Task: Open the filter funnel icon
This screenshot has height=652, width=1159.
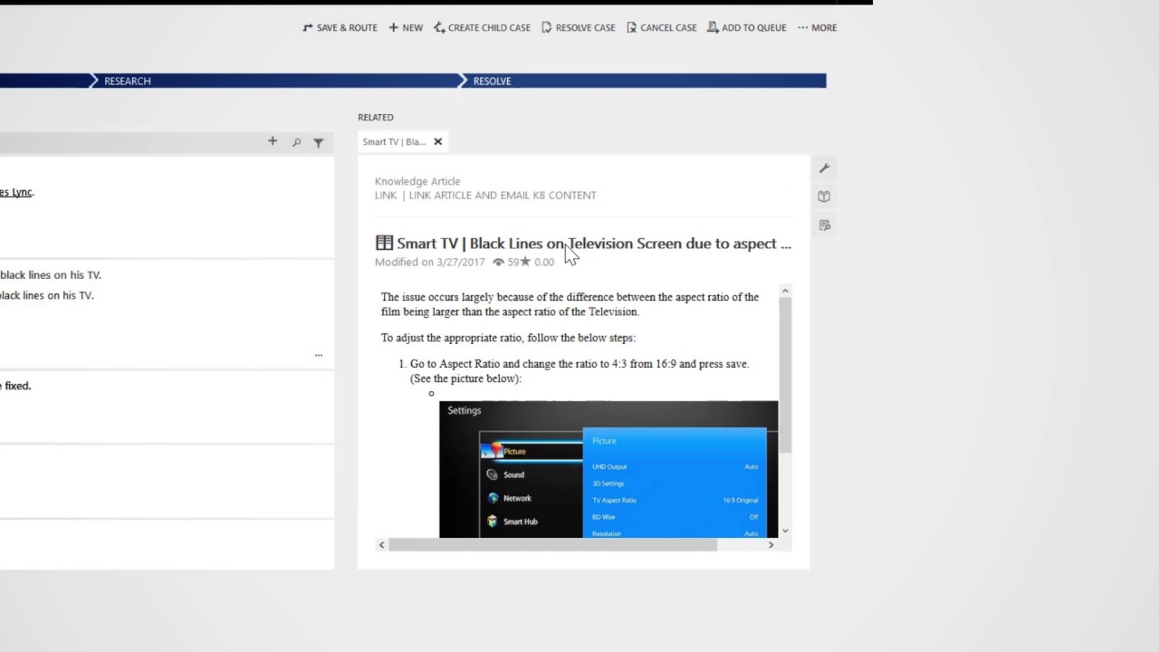Action: click(319, 142)
